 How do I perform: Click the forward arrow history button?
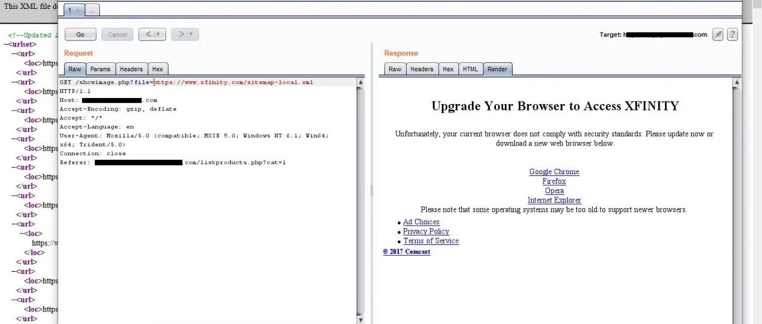coord(181,34)
